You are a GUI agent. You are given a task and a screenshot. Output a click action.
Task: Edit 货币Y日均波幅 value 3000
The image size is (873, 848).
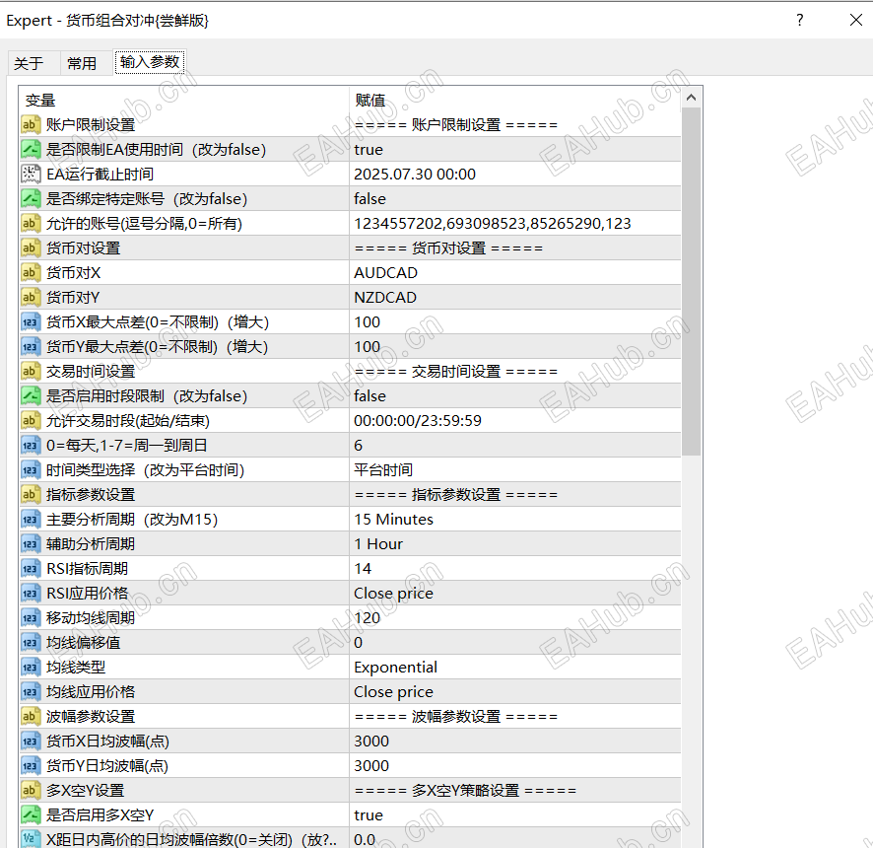coord(515,765)
